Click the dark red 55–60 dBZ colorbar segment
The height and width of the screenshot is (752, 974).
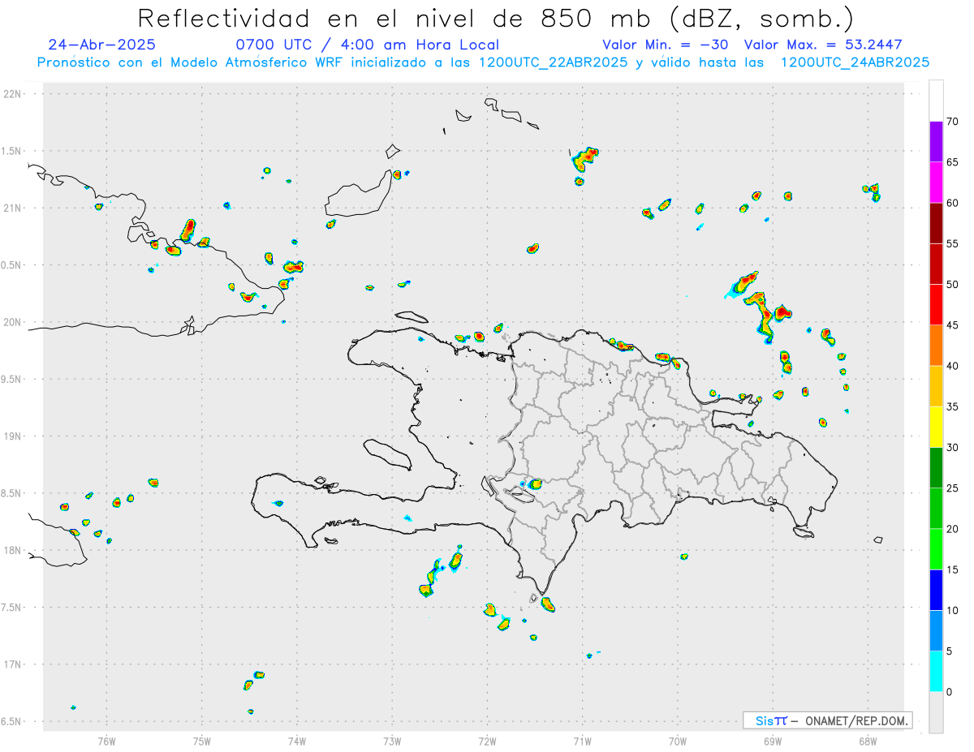tap(936, 223)
